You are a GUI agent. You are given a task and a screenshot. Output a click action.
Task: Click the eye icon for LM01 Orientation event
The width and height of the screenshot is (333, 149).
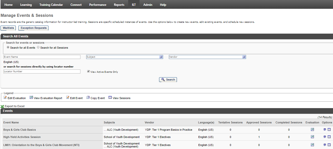click(324, 145)
